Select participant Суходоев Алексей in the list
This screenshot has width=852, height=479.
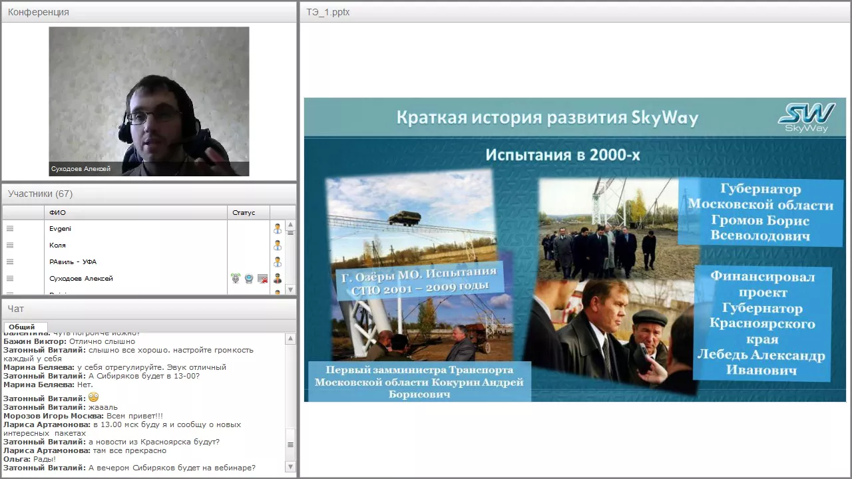click(x=136, y=279)
